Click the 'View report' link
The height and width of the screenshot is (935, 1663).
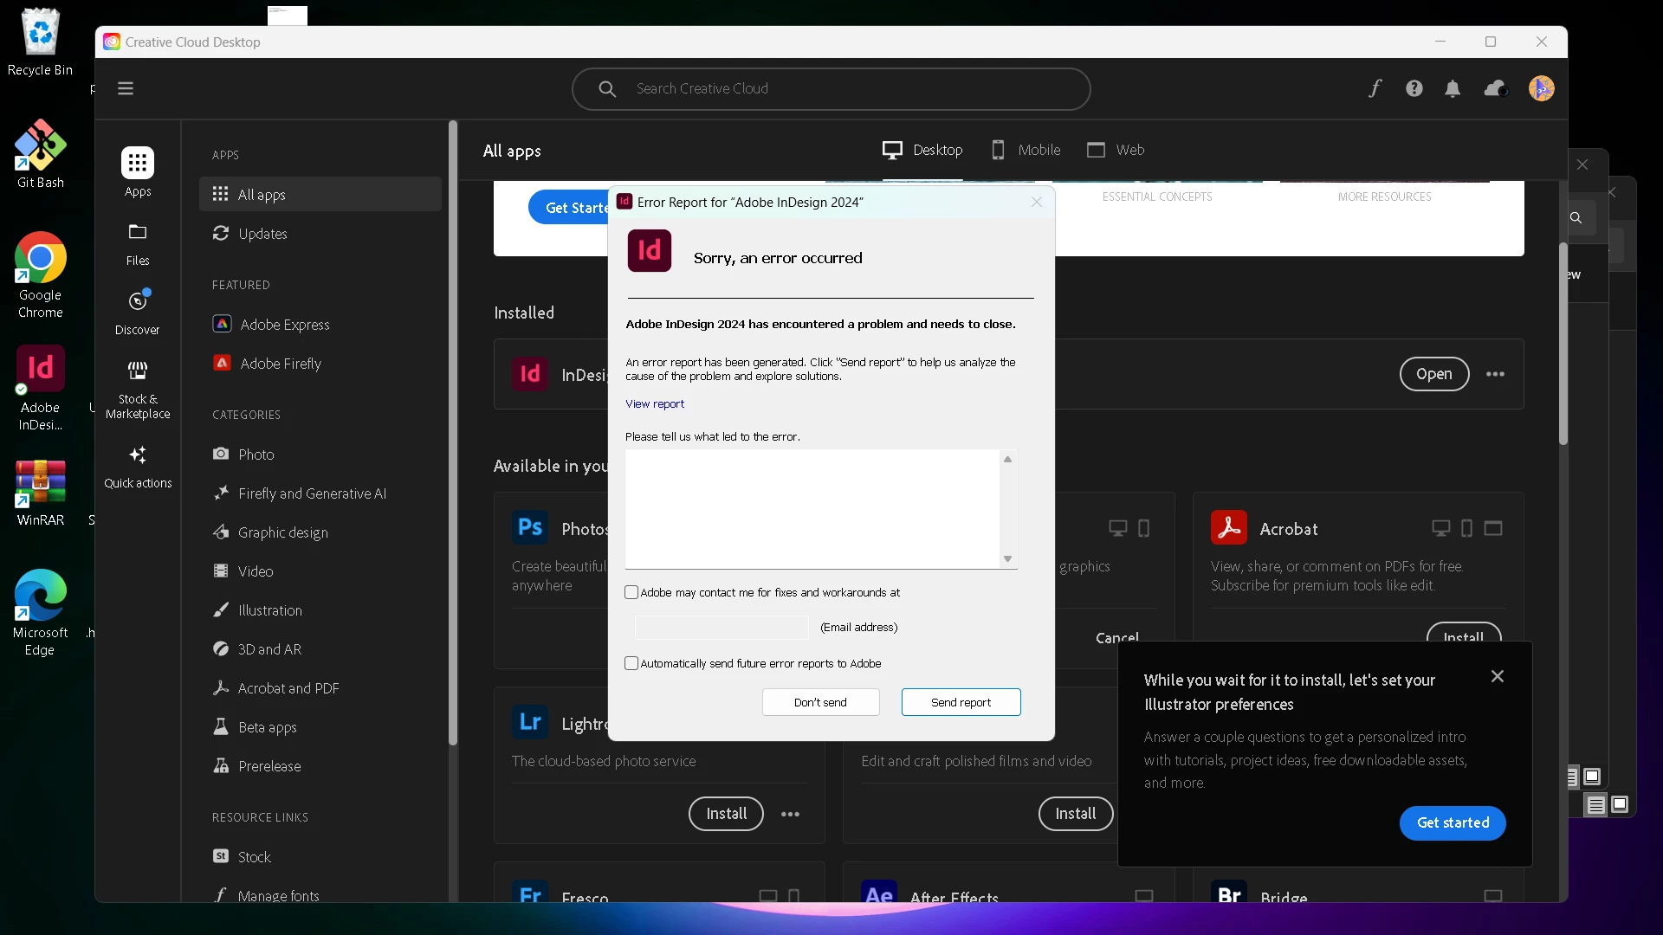[x=655, y=404]
